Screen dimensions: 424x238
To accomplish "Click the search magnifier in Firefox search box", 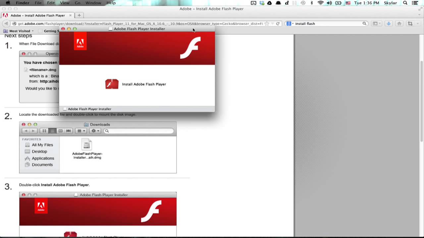I will pyautogui.click(x=364, y=23).
